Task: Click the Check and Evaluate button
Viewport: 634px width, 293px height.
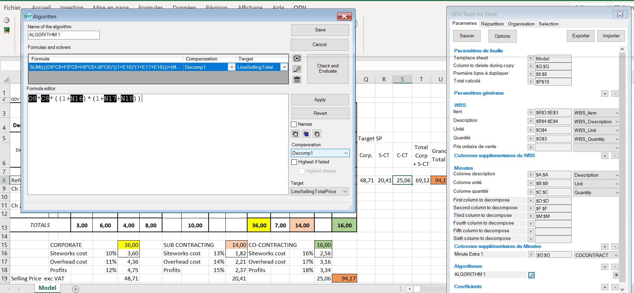Action: pos(328,68)
